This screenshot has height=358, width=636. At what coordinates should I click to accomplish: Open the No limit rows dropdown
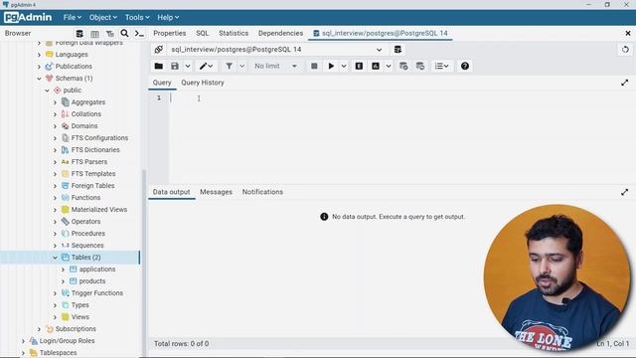pyautogui.click(x=276, y=66)
